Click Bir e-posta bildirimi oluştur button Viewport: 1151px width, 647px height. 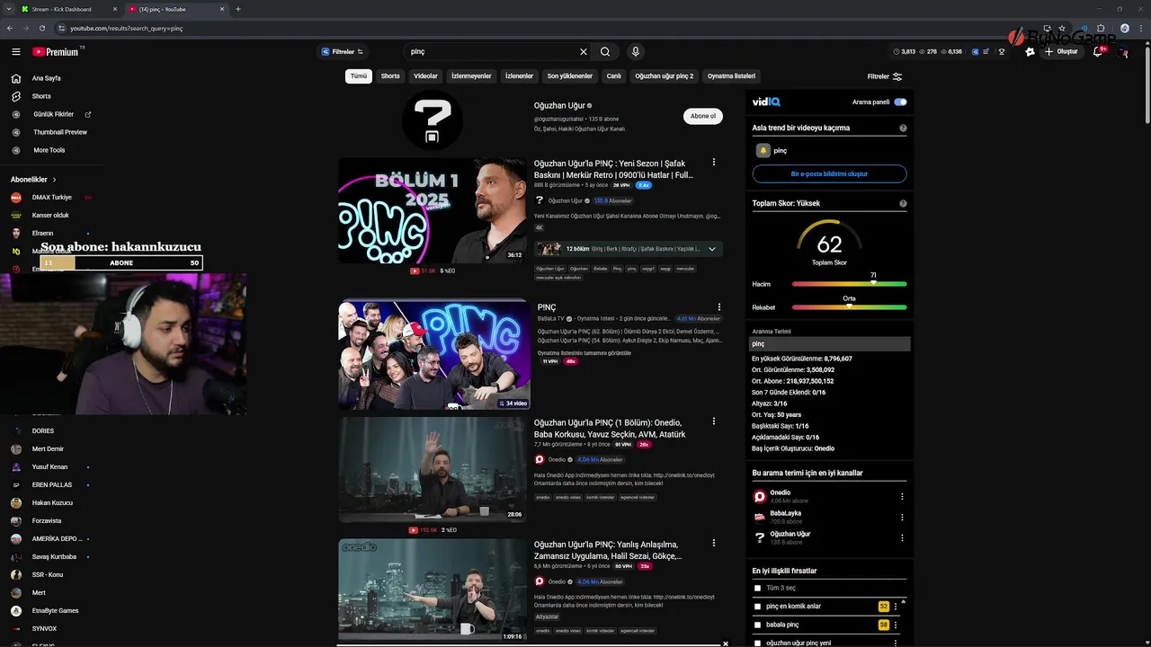(829, 173)
